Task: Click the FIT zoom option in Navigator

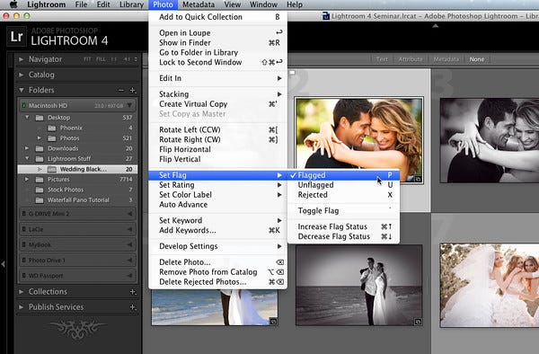Action: pyautogui.click(x=87, y=59)
